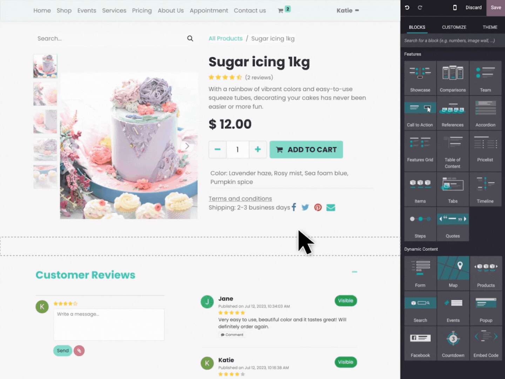The width and height of the screenshot is (505, 379).
Task: Click the Add to Cart button
Action: click(306, 149)
